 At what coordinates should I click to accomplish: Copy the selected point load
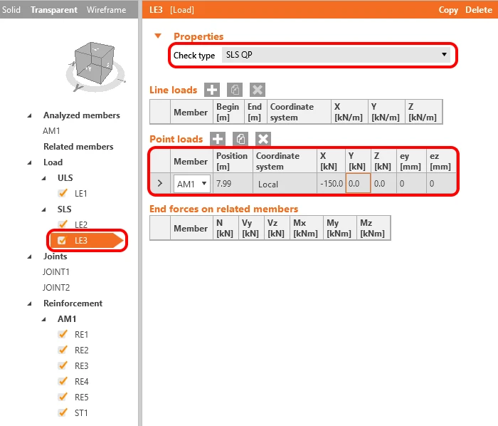coord(240,139)
